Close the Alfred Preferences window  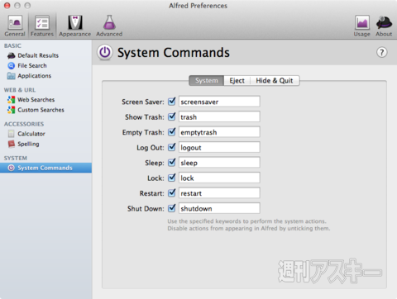pyautogui.click(x=7, y=6)
